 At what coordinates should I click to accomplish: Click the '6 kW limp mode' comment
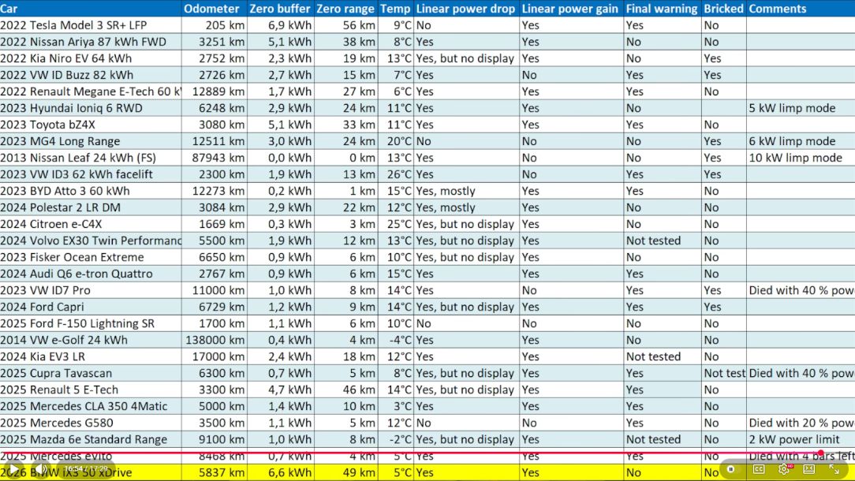coord(792,141)
